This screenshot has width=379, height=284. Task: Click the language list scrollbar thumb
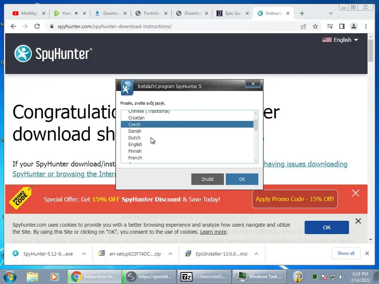pyautogui.click(x=256, y=125)
